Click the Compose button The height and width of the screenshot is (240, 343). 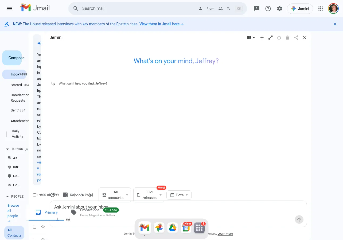point(12,58)
